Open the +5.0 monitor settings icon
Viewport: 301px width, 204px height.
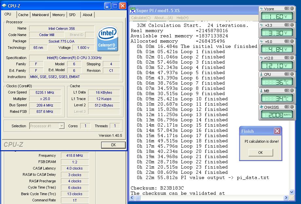pyautogui.click(x=287, y=41)
